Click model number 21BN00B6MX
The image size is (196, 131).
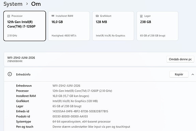(15, 61)
